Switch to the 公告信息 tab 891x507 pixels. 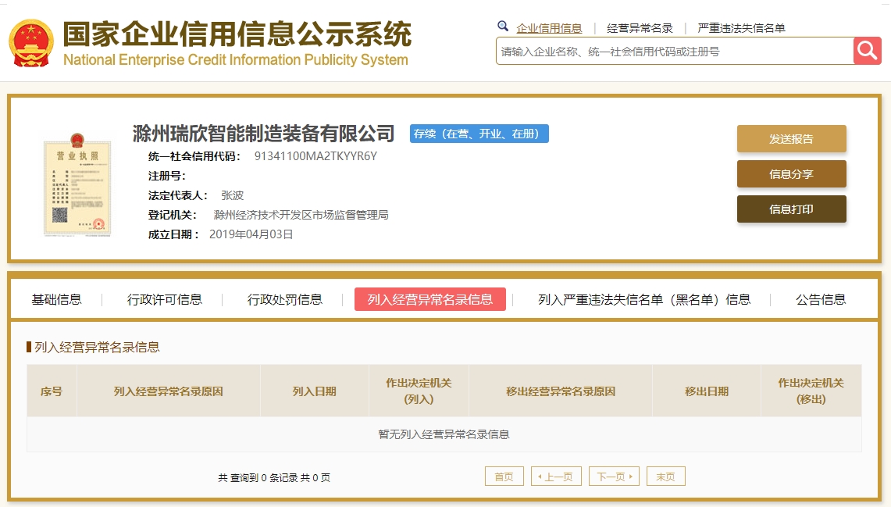[821, 299]
